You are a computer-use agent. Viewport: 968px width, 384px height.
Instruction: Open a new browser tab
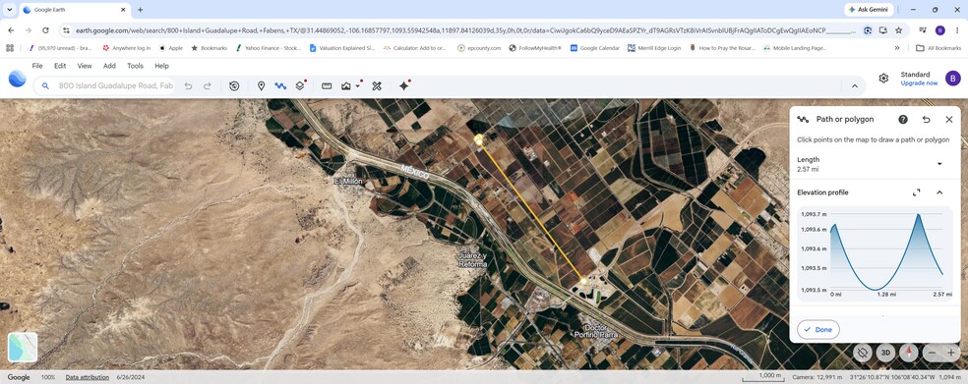pyautogui.click(x=140, y=10)
